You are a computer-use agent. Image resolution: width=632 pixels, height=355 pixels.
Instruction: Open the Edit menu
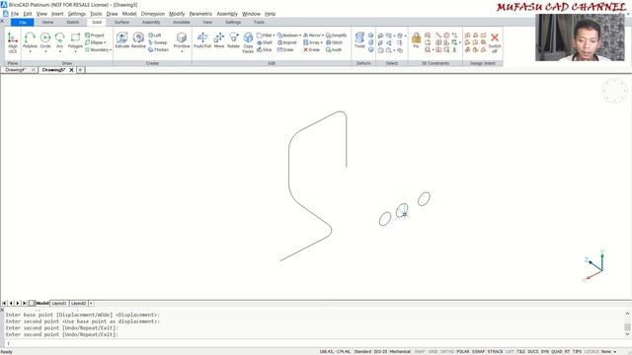[x=28, y=14]
